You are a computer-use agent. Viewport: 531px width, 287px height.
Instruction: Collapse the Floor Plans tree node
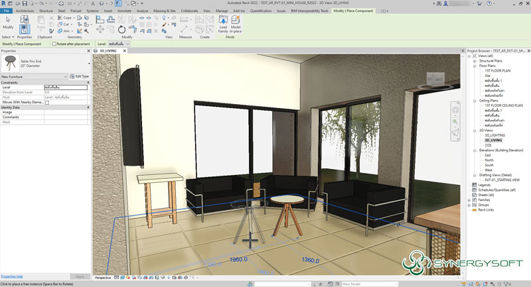pos(475,66)
